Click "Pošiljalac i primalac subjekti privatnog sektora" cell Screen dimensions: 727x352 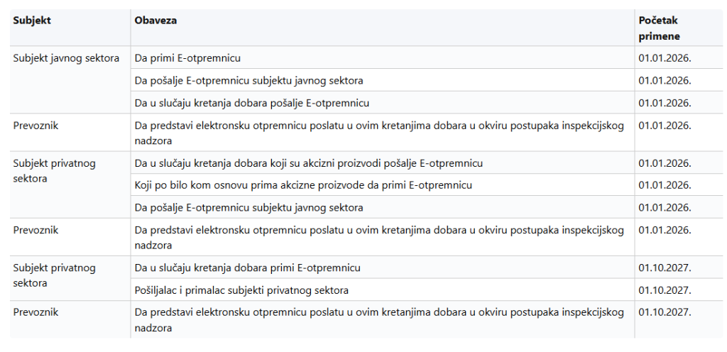(x=241, y=290)
